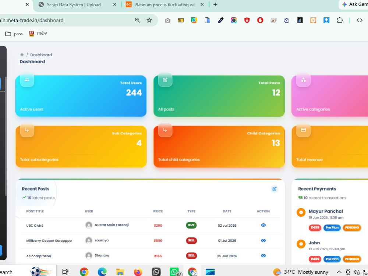
Task: Click the Pro Plan badge for John
Action: (332, 259)
